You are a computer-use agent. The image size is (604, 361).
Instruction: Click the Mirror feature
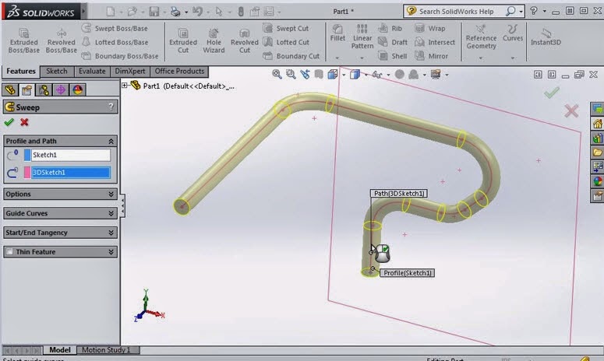[431, 56]
